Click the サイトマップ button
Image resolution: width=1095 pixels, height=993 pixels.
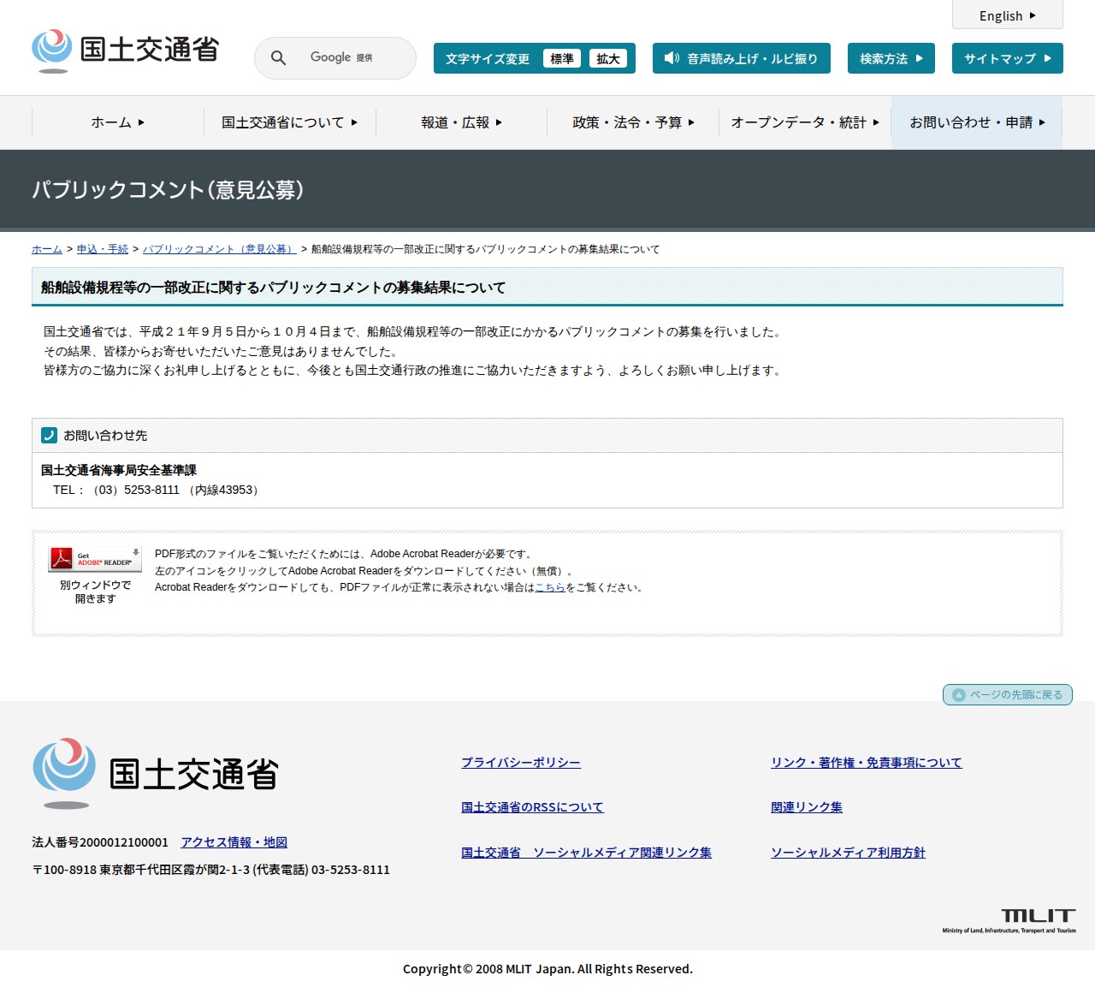click(x=1007, y=59)
